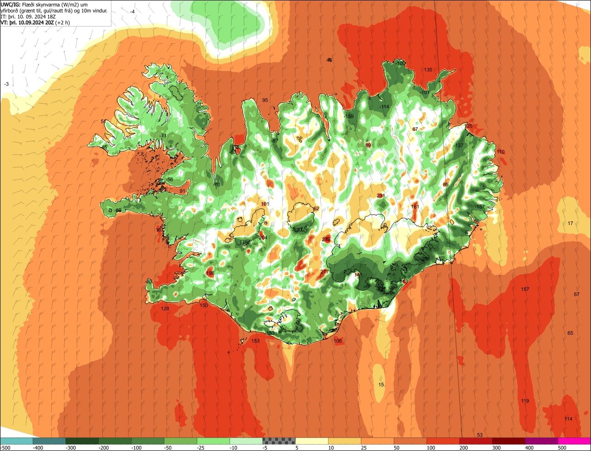The image size is (591, 451).
Task: Select the 100 to 200 red legend swatch
Action: [443, 441]
